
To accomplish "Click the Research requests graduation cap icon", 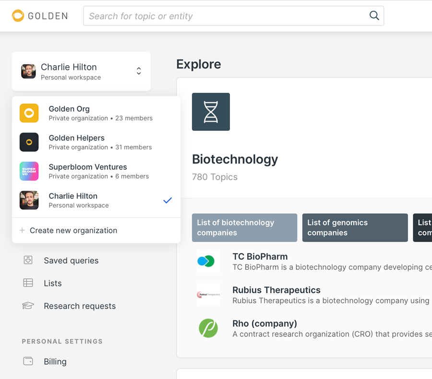I will 28,306.
